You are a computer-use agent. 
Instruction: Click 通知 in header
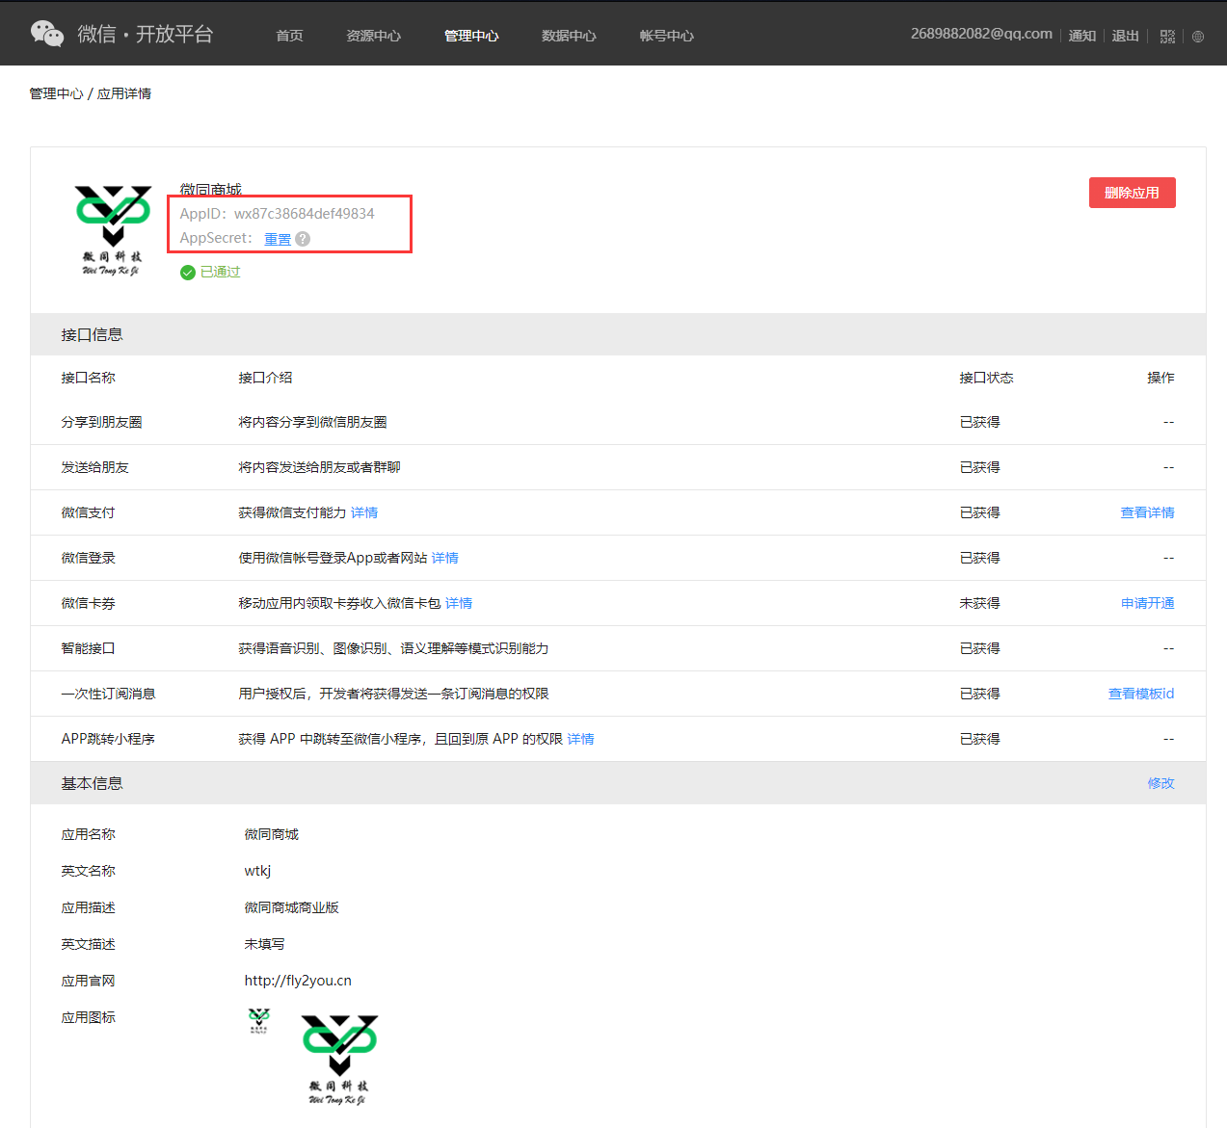[x=1082, y=36]
